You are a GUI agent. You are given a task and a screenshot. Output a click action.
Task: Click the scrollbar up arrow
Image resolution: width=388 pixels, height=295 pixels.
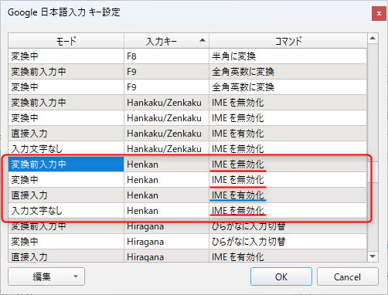pos(373,39)
